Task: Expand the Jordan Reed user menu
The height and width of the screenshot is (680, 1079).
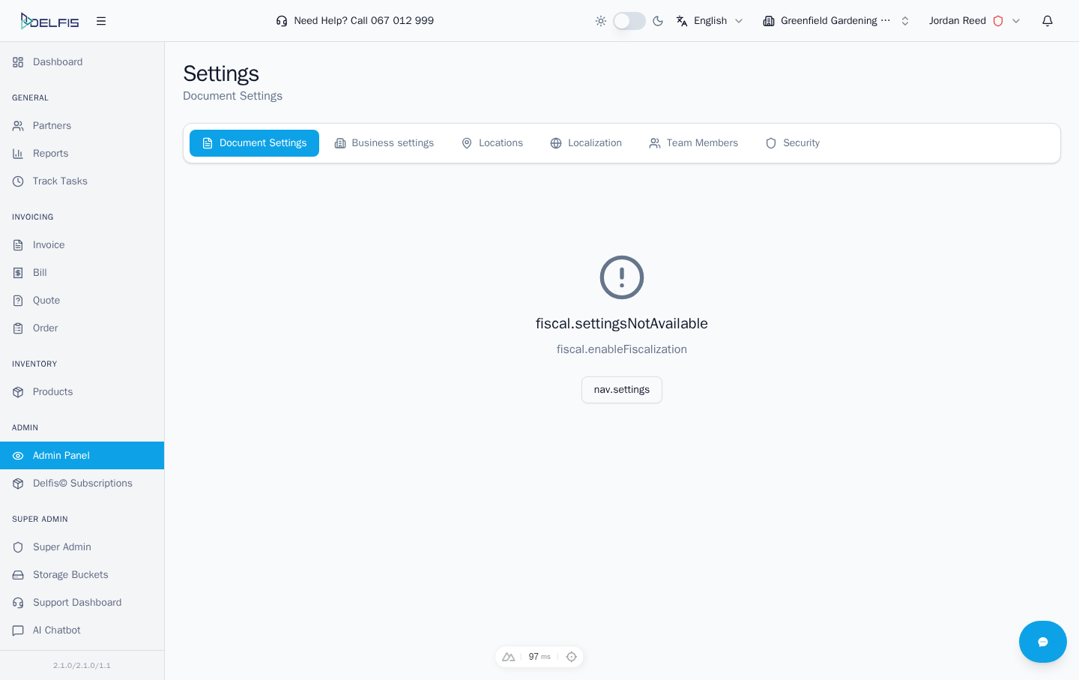Action: pos(974,21)
